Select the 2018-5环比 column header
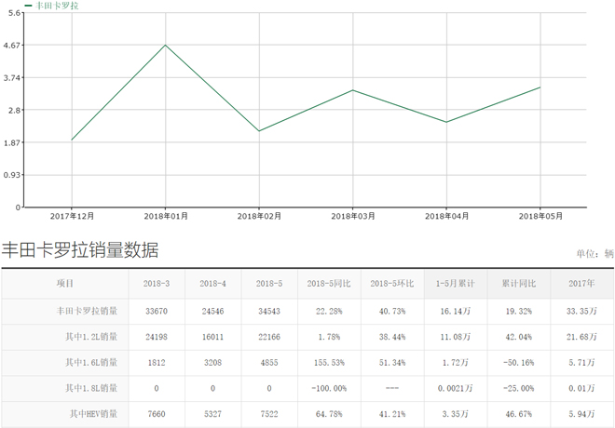This screenshot has width=615, height=428. 391,284
